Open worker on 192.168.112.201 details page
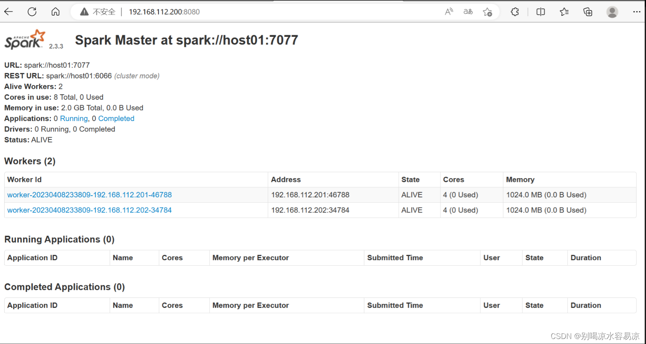Image resolution: width=646 pixels, height=344 pixels. pyautogui.click(x=89, y=194)
